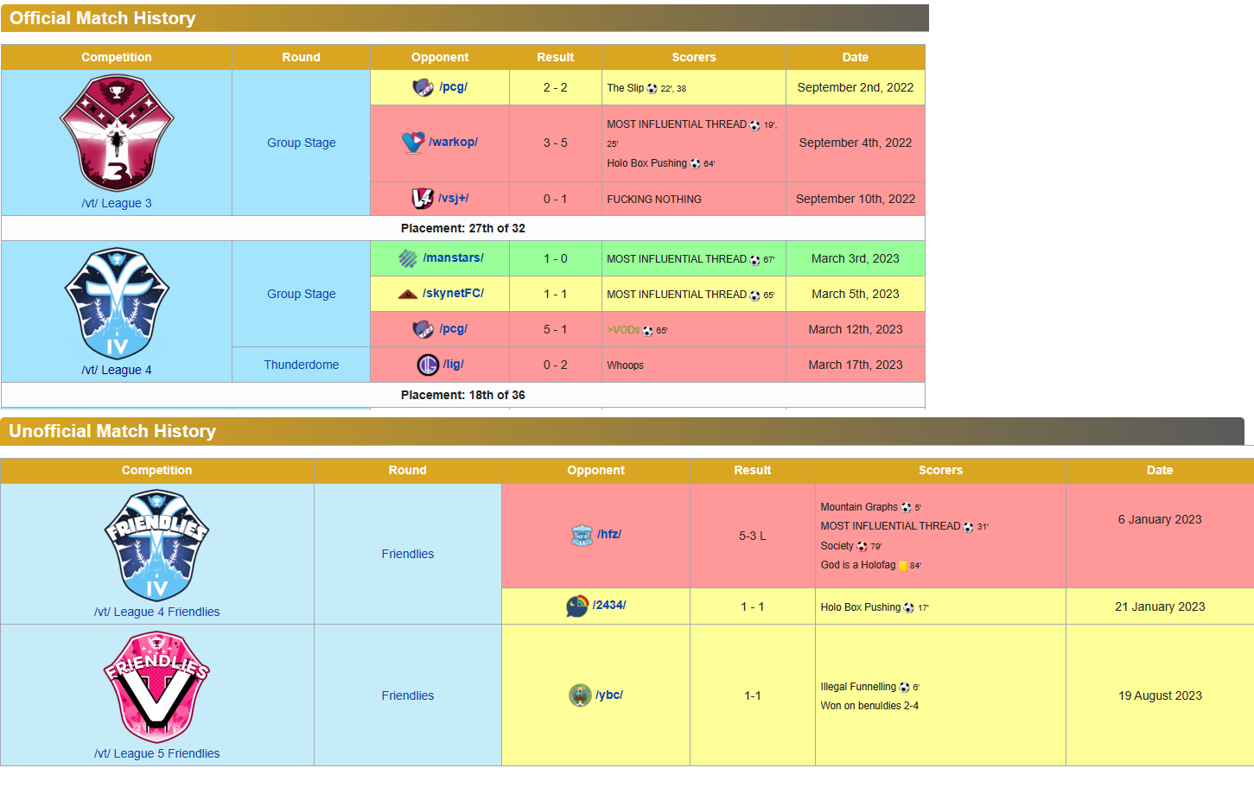Select the "Placement: 27th of 32" text
Image resolution: width=1254 pixels, height=800 pixels.
(x=463, y=228)
